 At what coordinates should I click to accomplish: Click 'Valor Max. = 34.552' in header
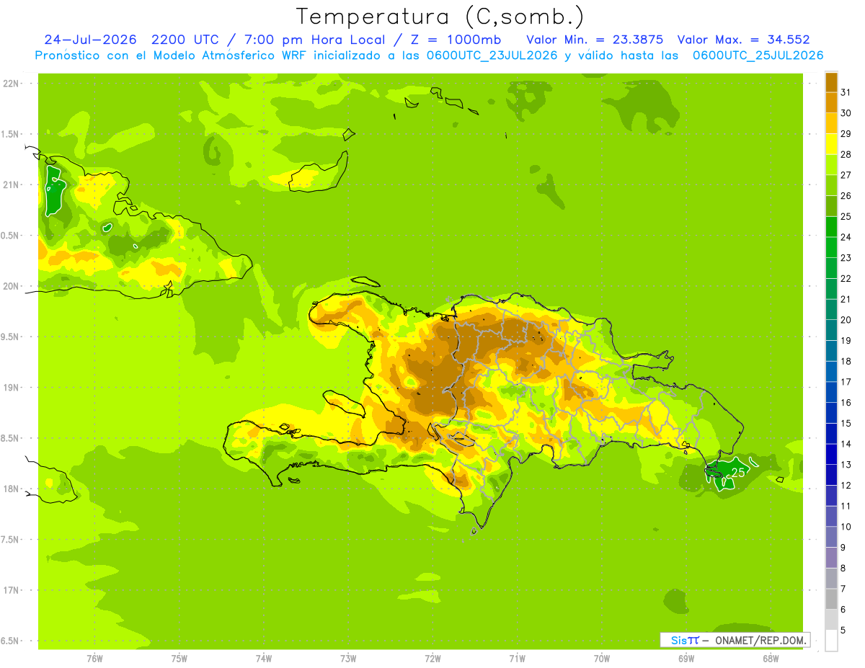point(744,40)
